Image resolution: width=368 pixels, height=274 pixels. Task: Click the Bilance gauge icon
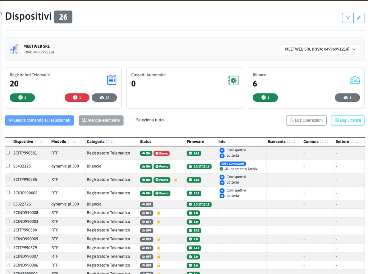pos(355,80)
